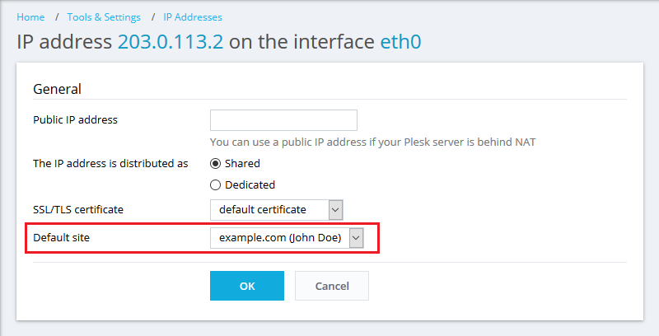Open the SSL/TLS certificate dropdown

269,210
